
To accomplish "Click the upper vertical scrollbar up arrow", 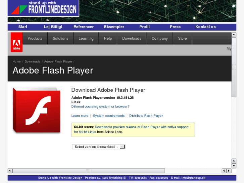I will click(x=234, y=35).
